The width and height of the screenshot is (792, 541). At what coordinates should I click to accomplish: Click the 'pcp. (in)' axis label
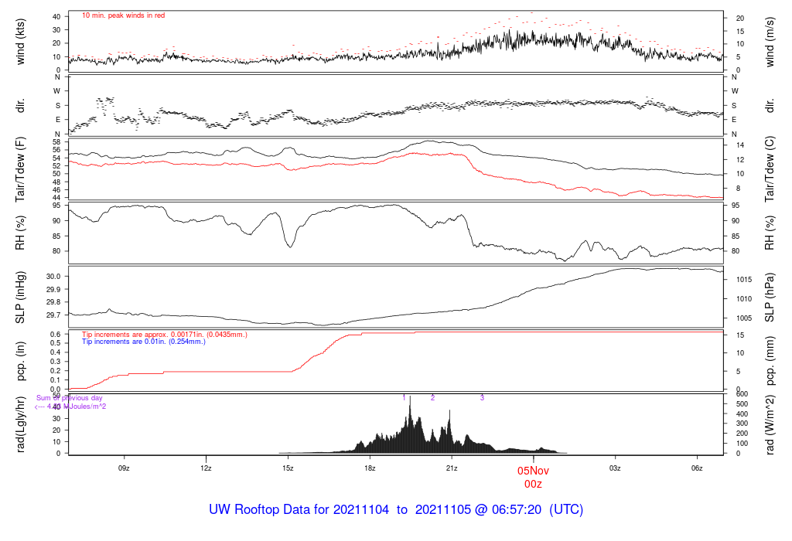click(20, 362)
